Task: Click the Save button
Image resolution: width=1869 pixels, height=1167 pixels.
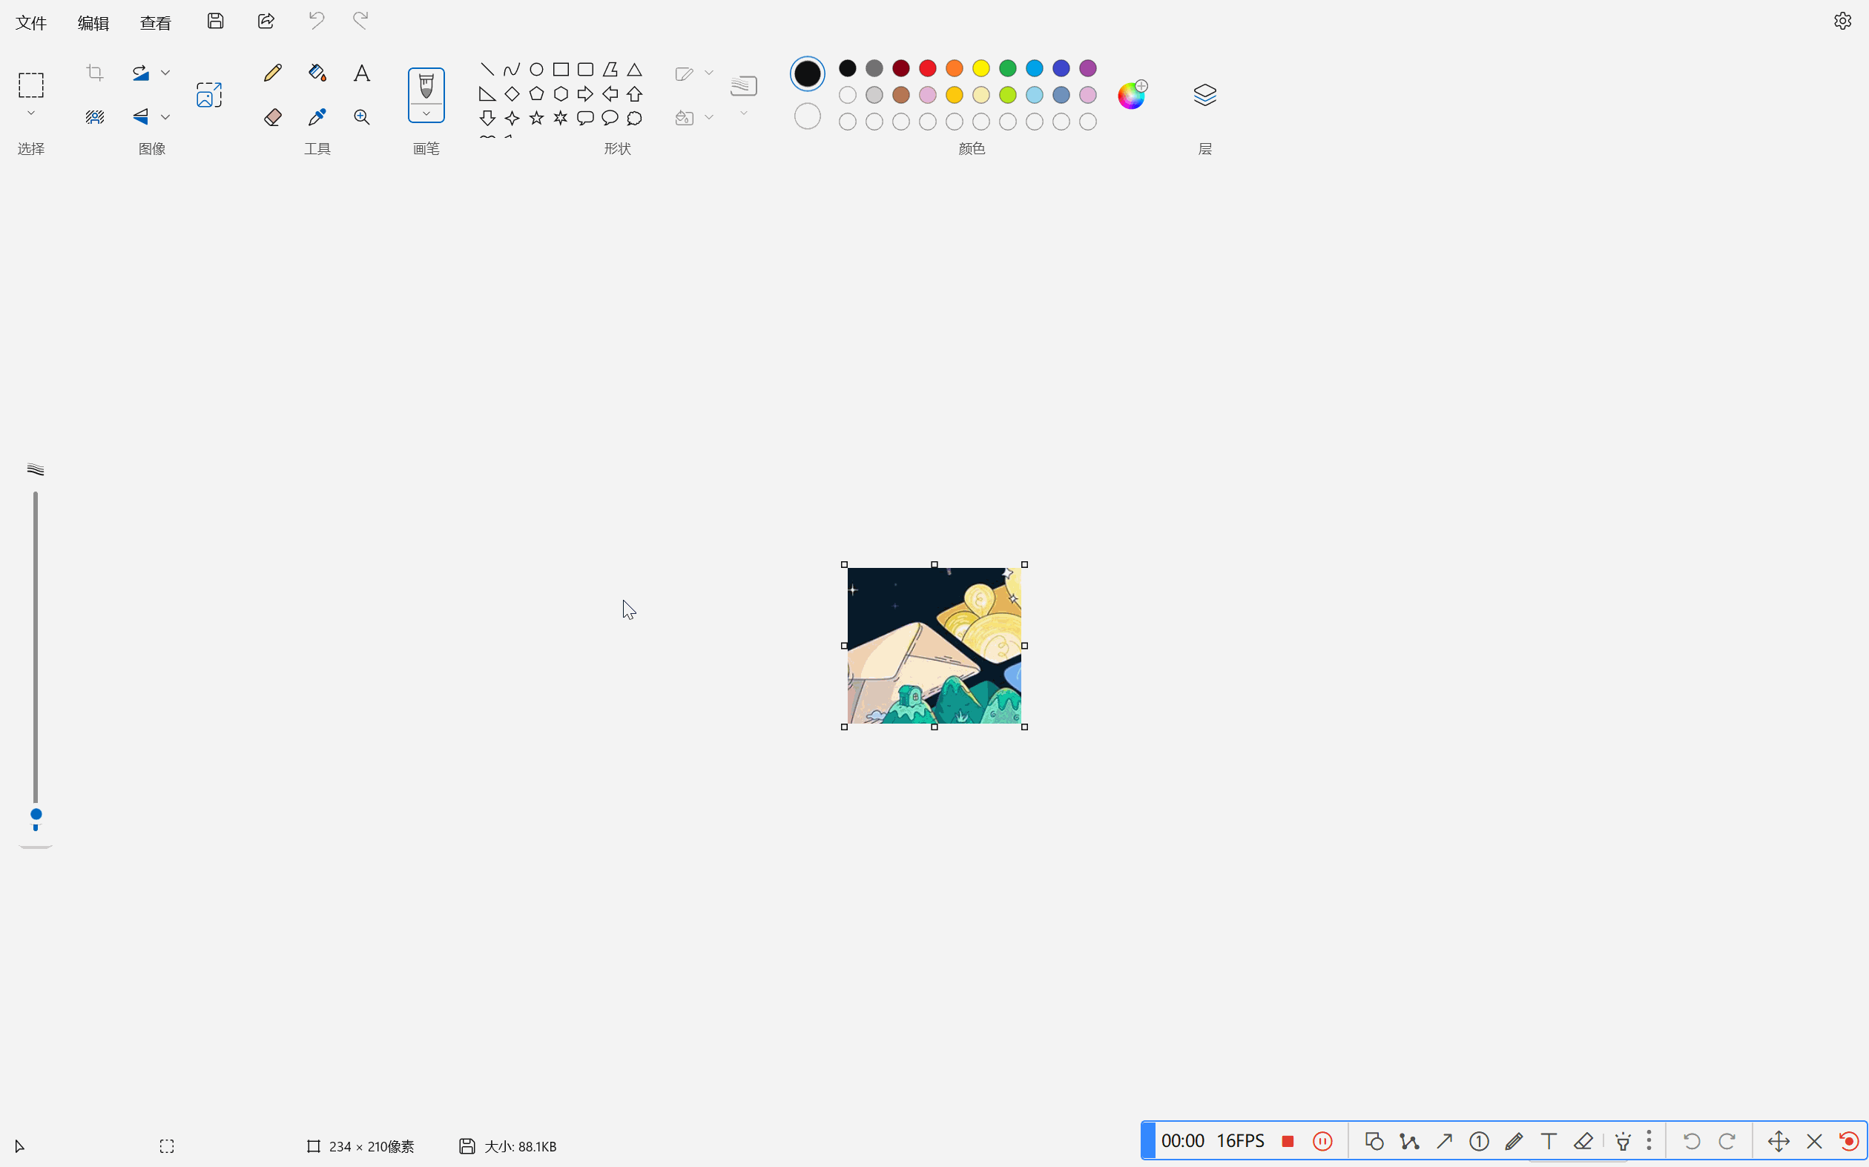Action: [215, 21]
